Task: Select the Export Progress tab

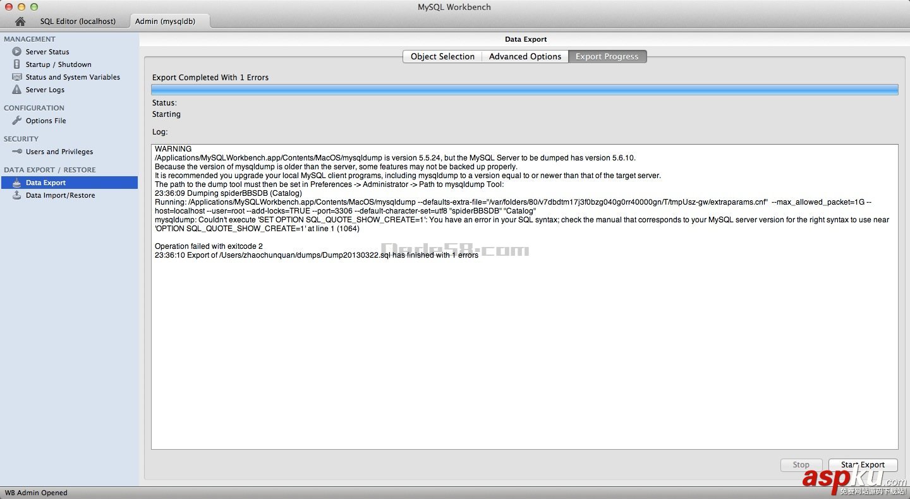Action: coord(607,56)
